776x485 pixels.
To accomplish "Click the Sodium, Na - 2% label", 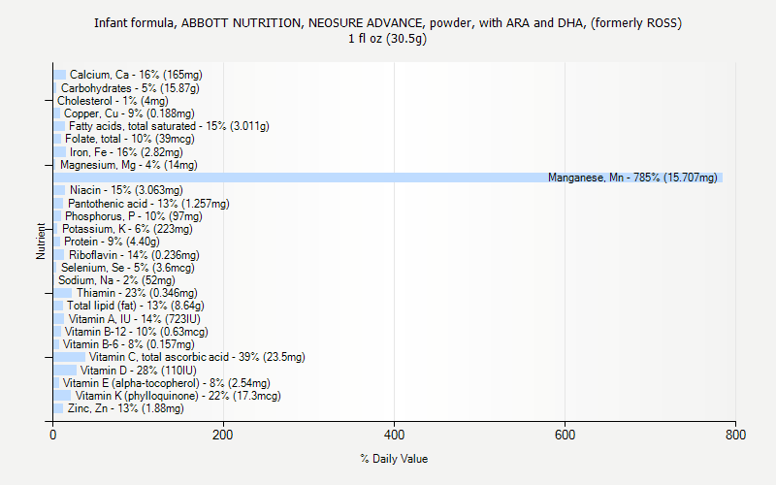I will pyautogui.click(x=116, y=280).
